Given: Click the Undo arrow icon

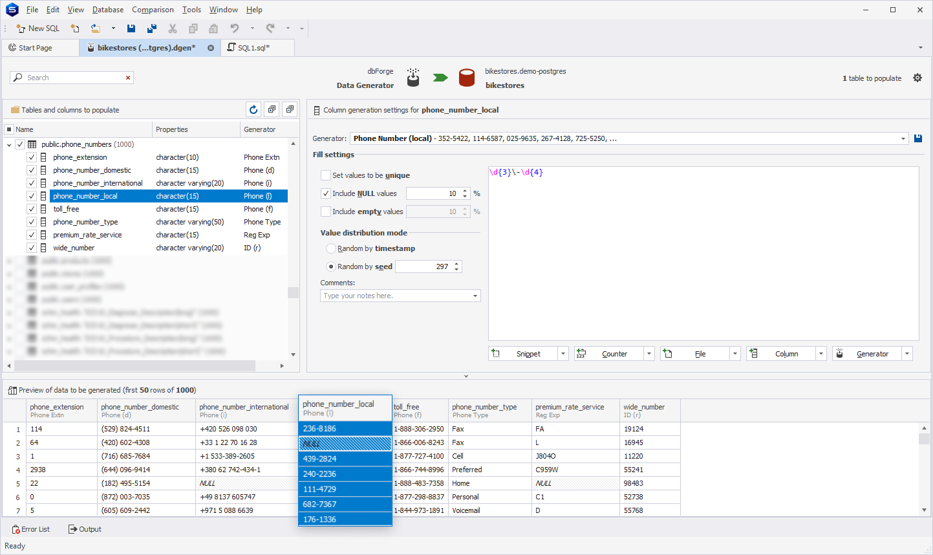Looking at the screenshot, I should pyautogui.click(x=235, y=28).
